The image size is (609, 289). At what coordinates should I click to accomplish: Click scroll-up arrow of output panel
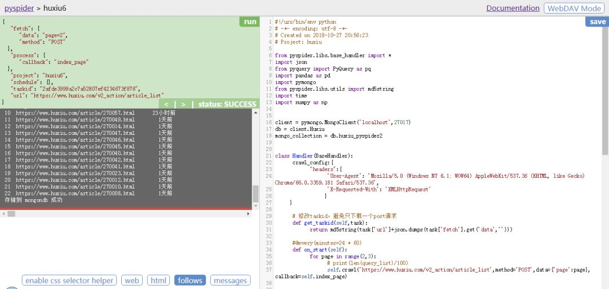pyautogui.click(x=255, y=112)
